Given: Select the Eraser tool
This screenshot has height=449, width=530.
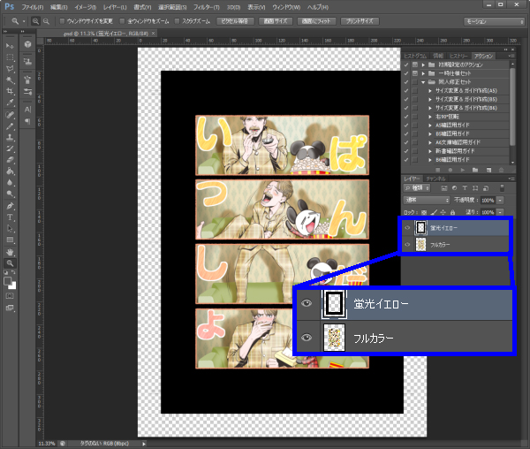Looking at the screenshot, I should point(10,160).
